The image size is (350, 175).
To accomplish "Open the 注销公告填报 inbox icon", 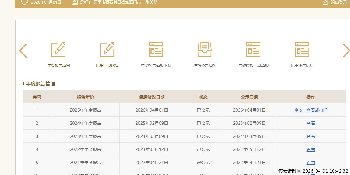I will point(205,49).
